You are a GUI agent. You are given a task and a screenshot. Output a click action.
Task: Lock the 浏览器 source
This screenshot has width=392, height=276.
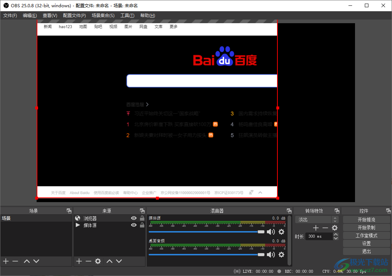[142, 218]
